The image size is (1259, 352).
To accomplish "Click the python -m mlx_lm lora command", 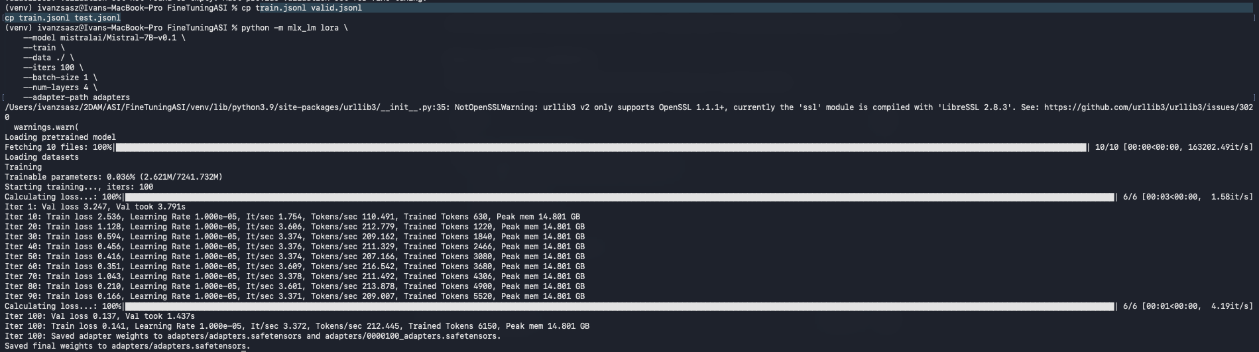I will coord(294,28).
